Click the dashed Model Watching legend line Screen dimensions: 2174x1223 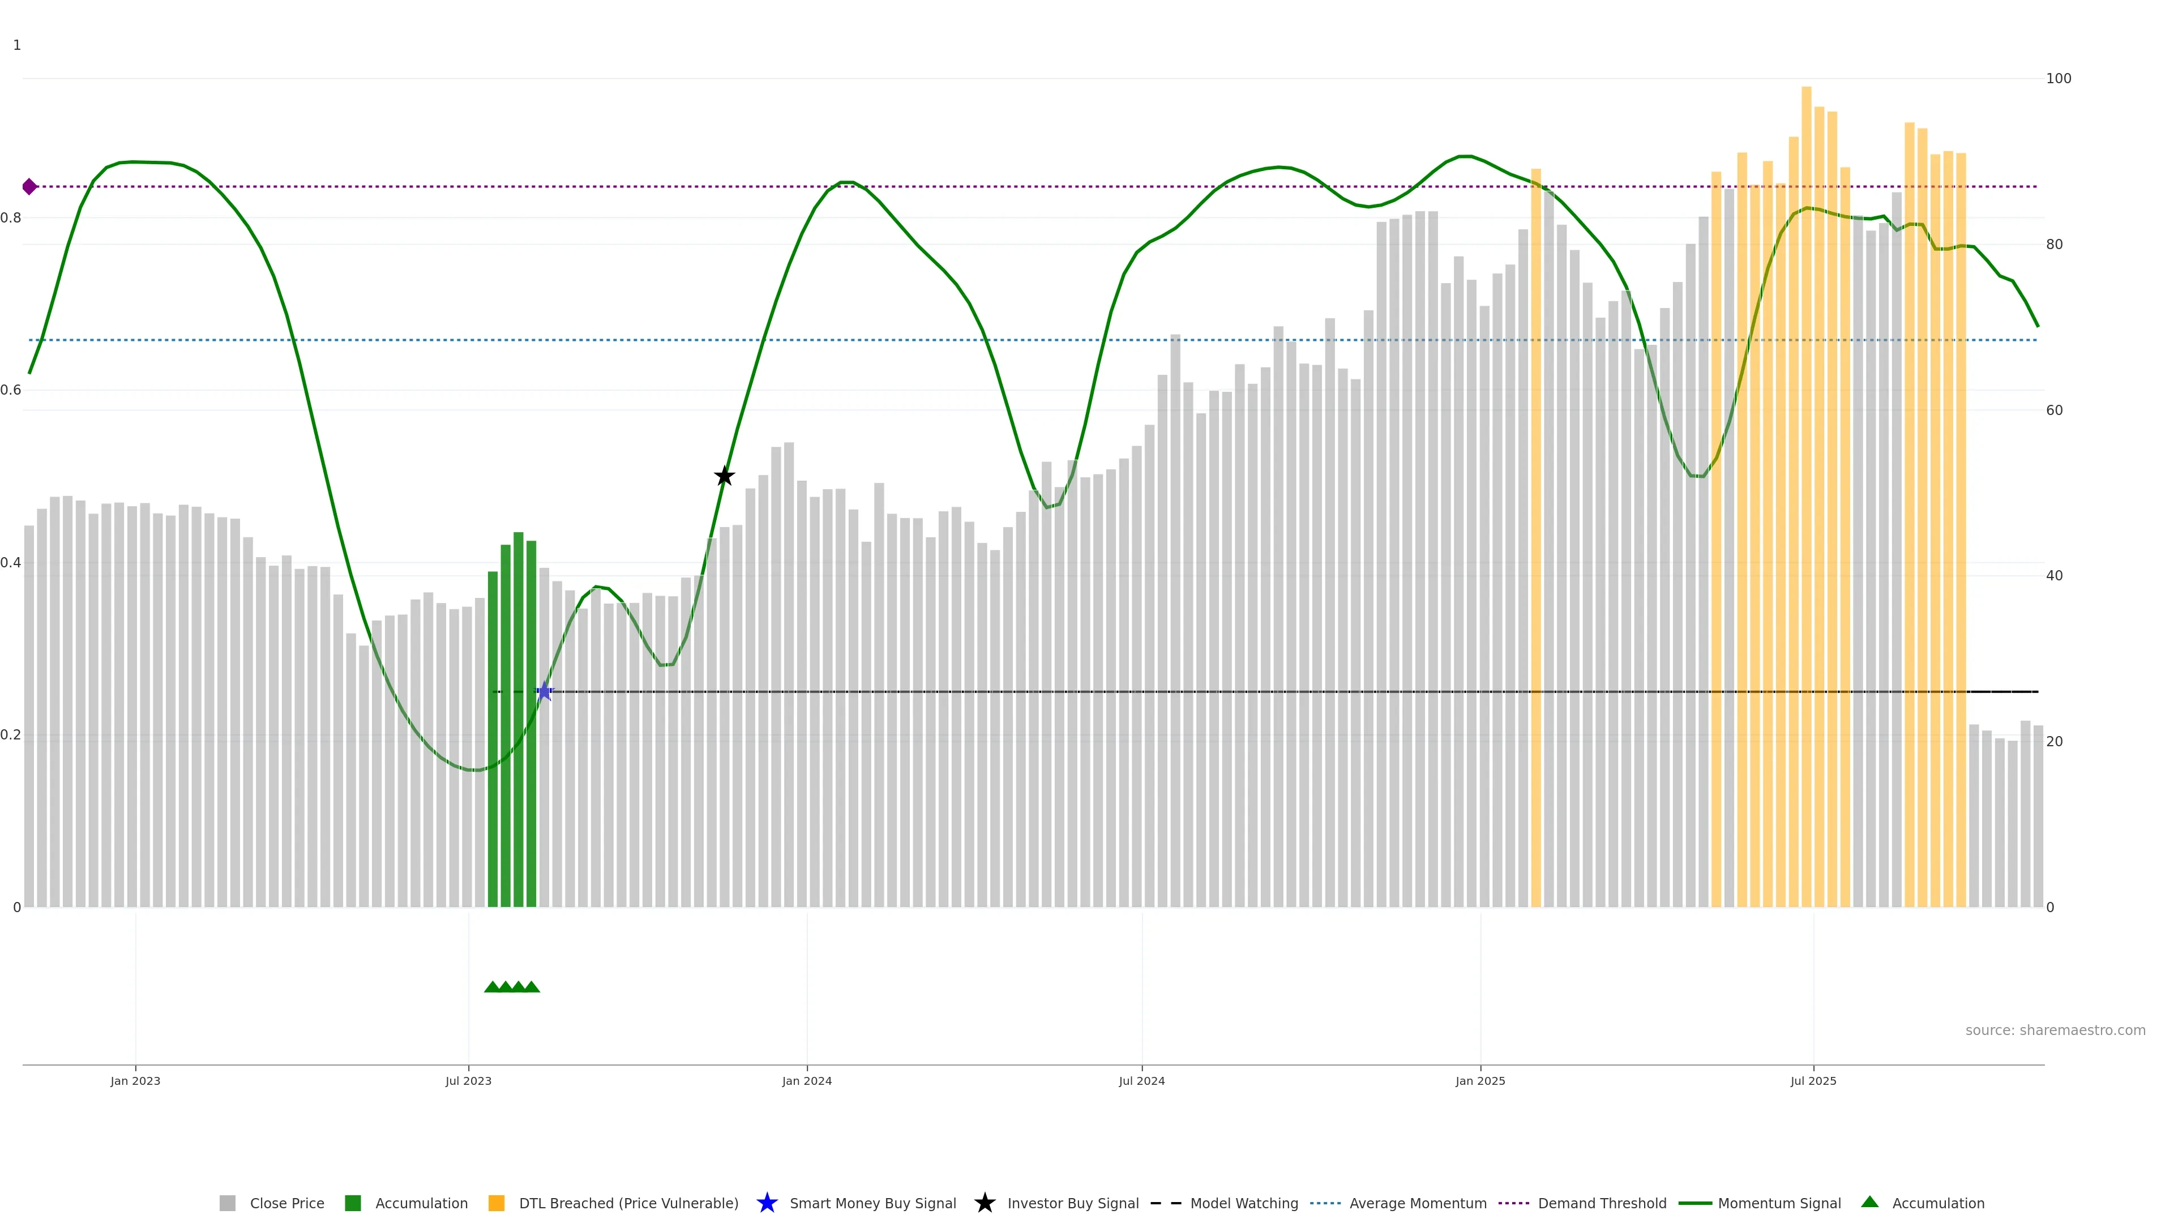tap(1166, 1203)
